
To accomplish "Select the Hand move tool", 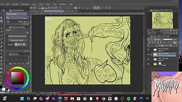I will 1,18.
